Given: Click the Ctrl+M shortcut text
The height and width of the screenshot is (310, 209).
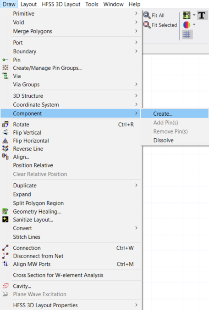Looking at the screenshot, I should [x=125, y=264].
